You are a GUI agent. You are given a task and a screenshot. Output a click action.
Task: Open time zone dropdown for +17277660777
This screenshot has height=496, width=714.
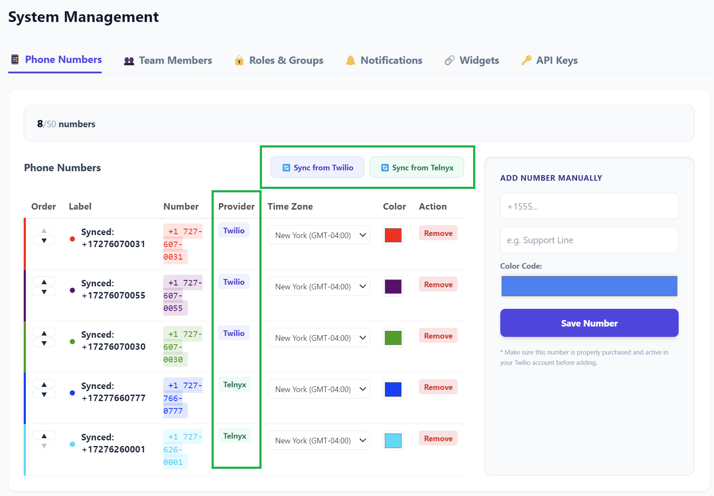pos(319,389)
